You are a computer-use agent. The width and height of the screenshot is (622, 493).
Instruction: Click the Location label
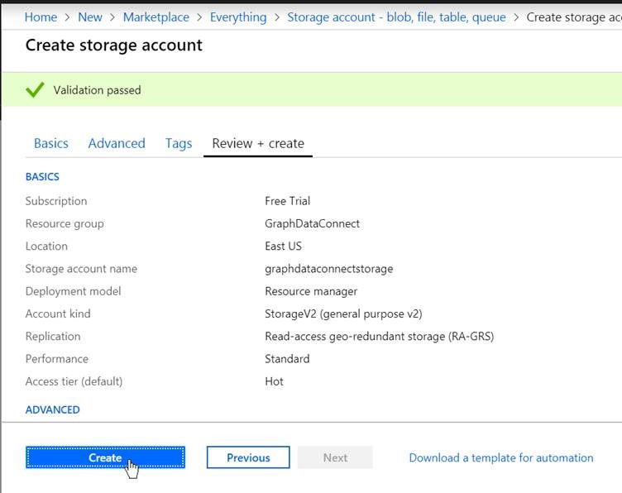pyautogui.click(x=46, y=247)
